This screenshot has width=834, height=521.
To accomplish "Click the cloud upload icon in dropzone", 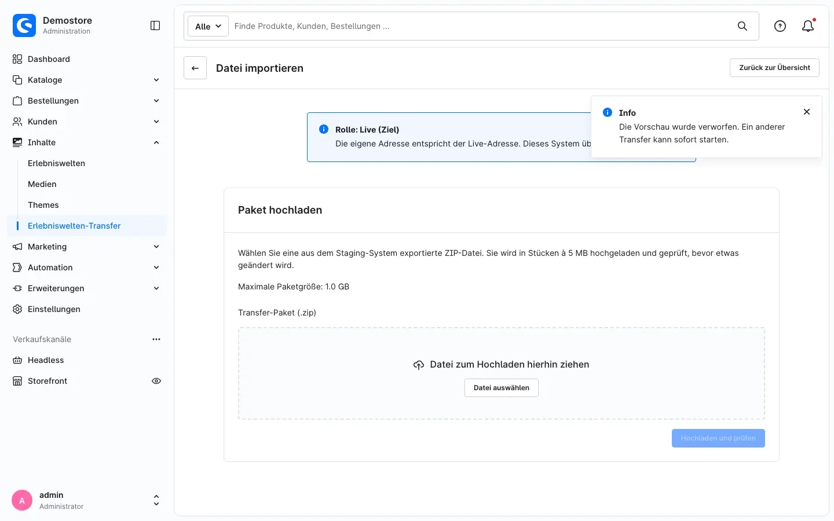I will tap(419, 365).
